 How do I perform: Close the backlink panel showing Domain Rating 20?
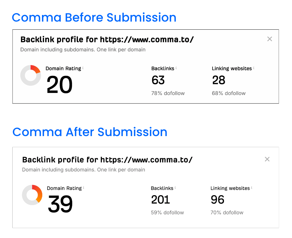click(x=270, y=39)
